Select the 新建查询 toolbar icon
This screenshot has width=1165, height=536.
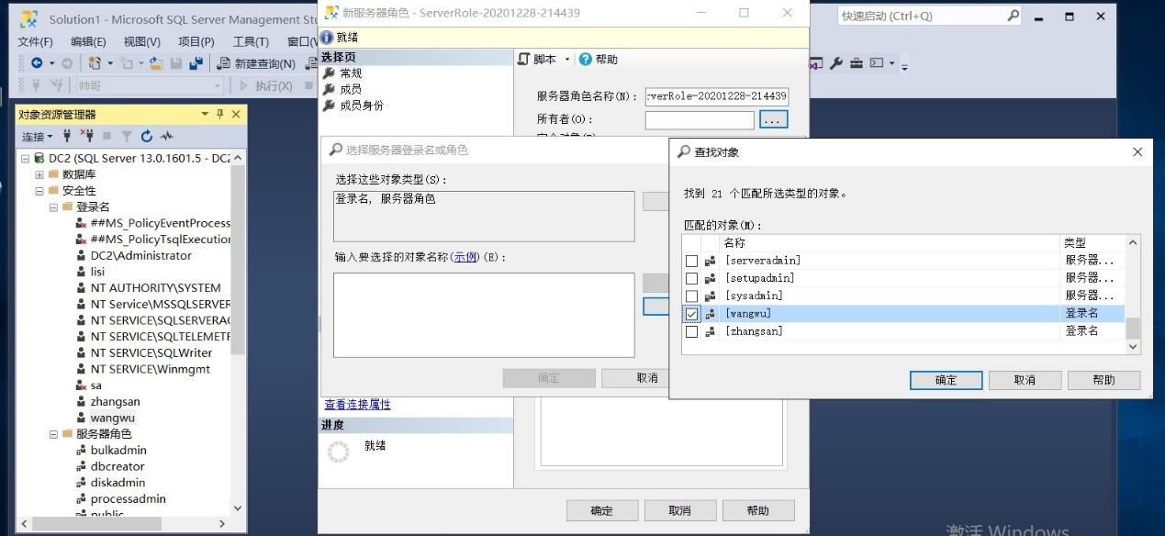point(221,63)
